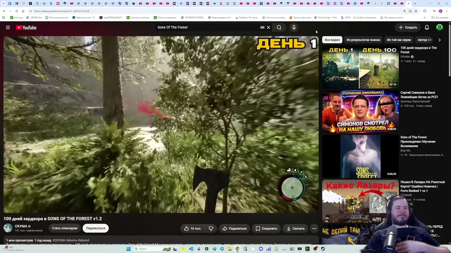
Task: Dislike the video
Action: pyautogui.click(x=211, y=228)
